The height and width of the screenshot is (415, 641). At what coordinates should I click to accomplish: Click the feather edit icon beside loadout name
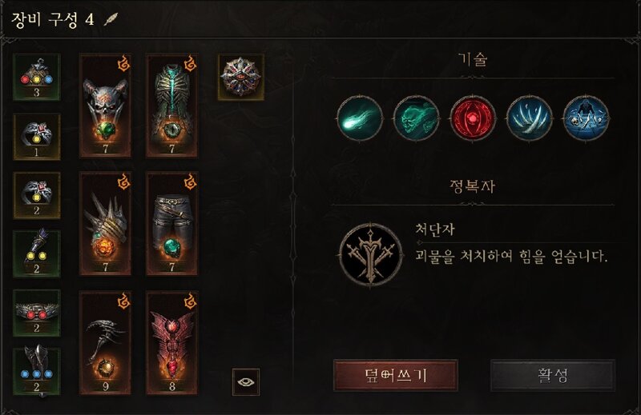click(111, 19)
